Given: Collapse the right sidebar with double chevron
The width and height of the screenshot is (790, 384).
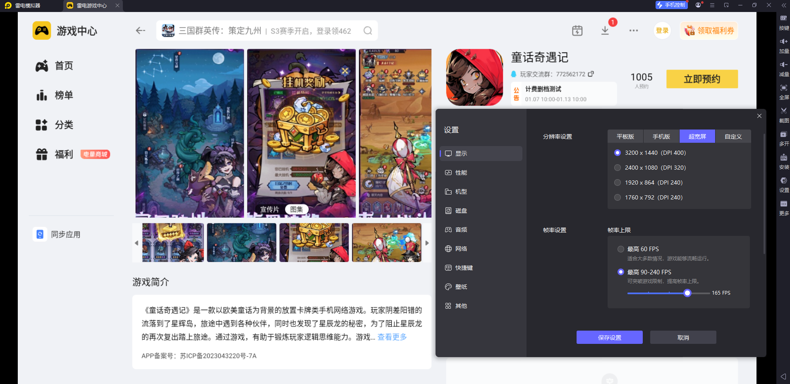Looking at the screenshot, I should [784, 5].
